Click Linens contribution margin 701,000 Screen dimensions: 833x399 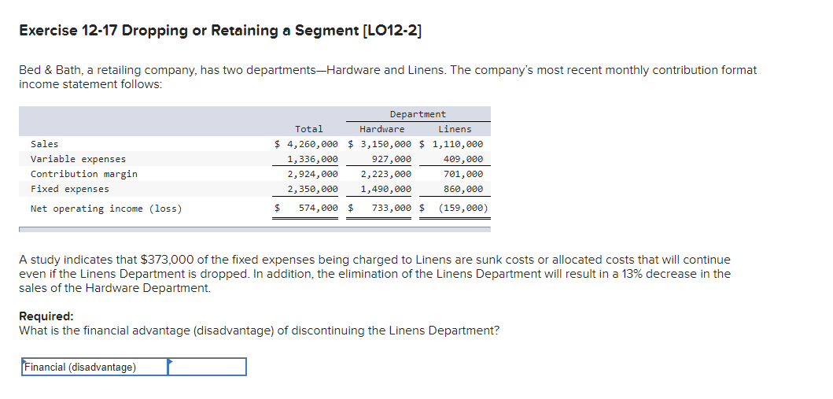point(463,174)
